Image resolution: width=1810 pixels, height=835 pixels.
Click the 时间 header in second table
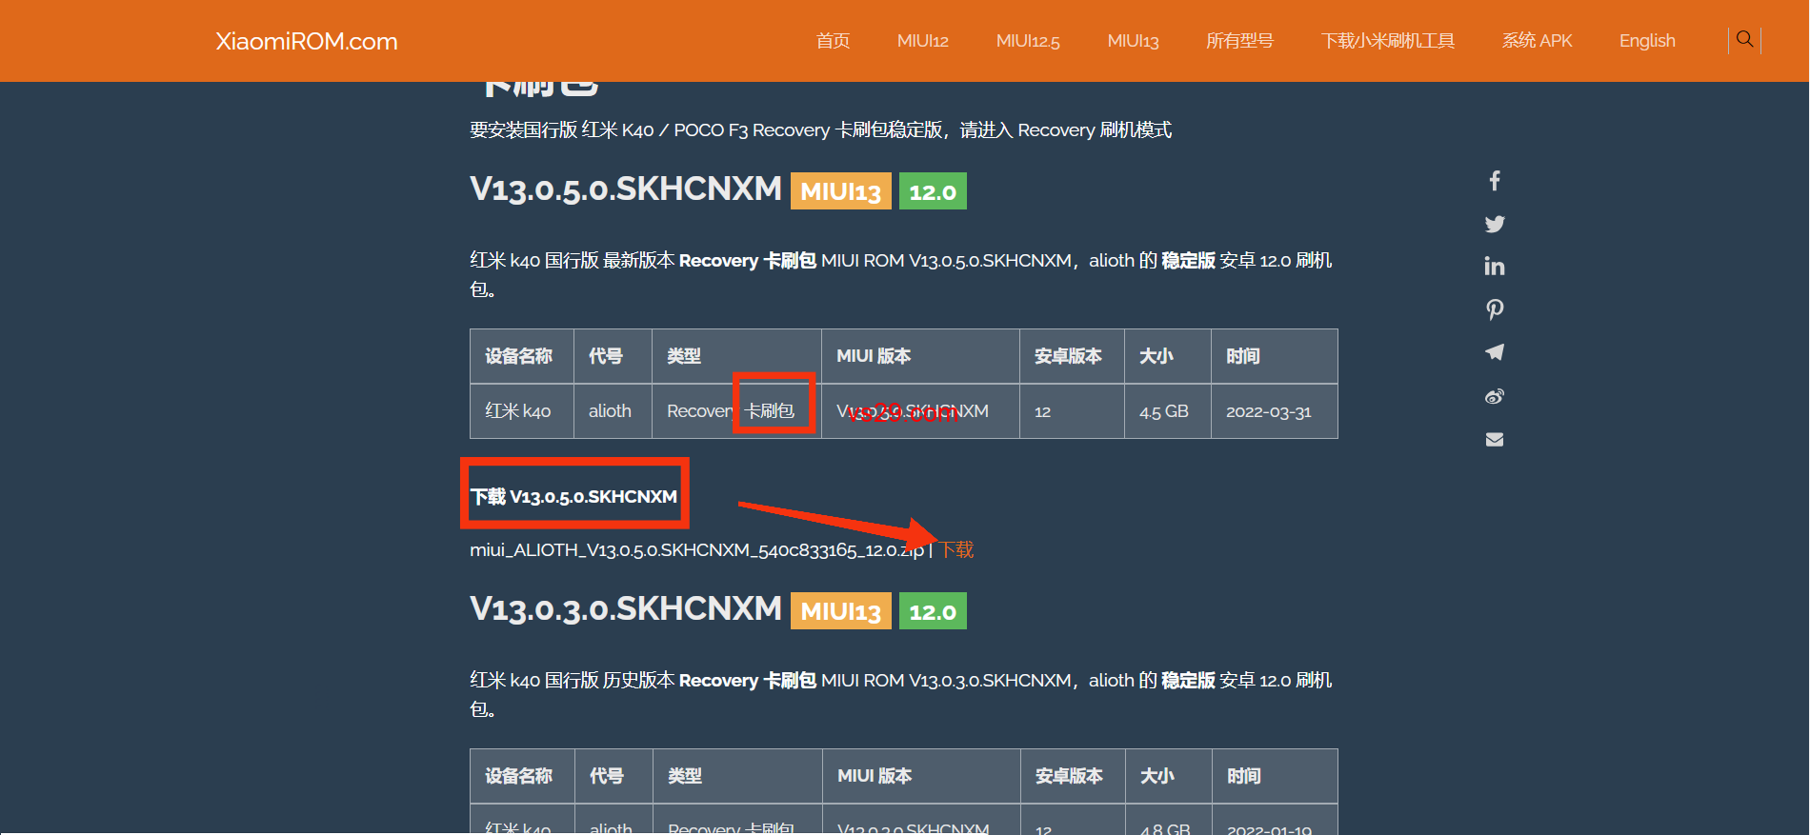click(1275, 776)
